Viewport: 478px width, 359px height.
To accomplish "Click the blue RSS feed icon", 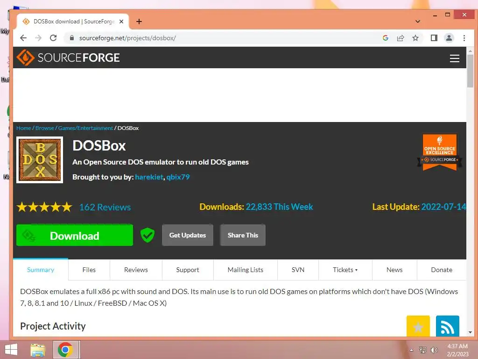I will point(448,326).
